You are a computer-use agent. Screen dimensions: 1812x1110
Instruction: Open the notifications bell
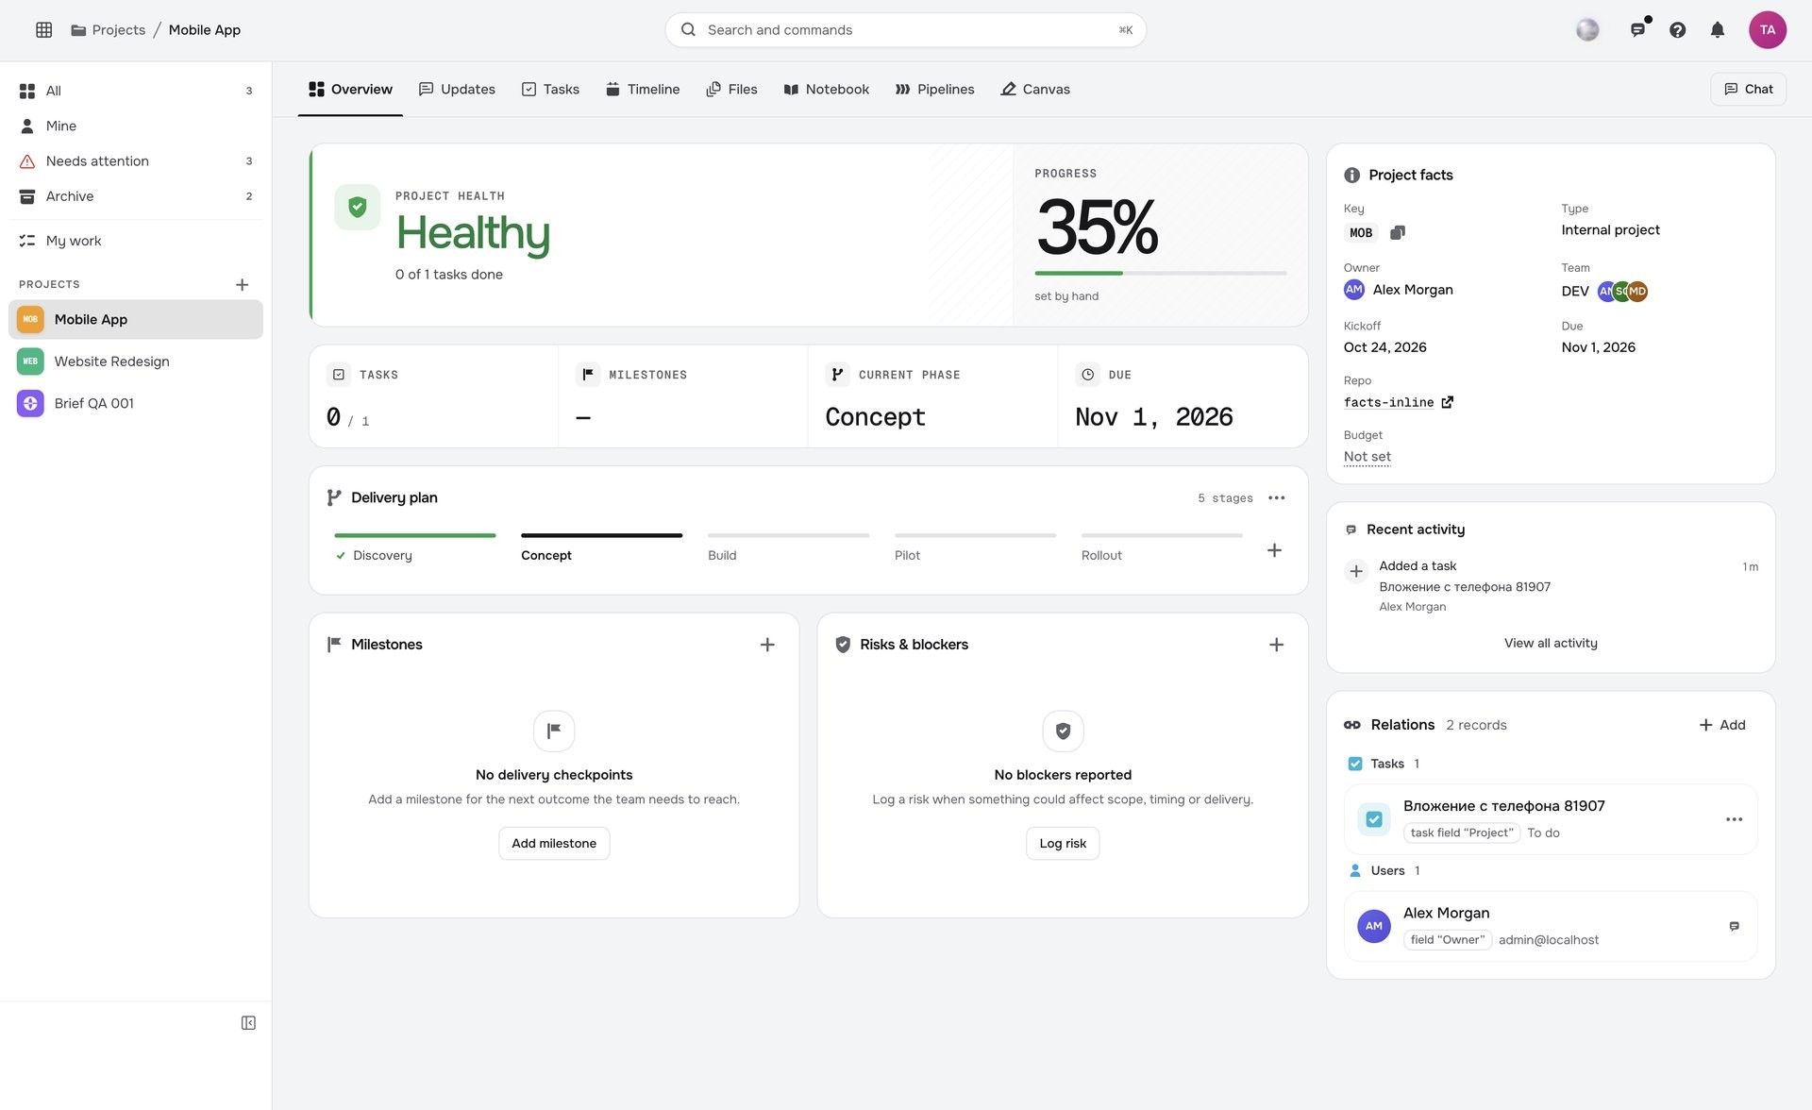1718,30
